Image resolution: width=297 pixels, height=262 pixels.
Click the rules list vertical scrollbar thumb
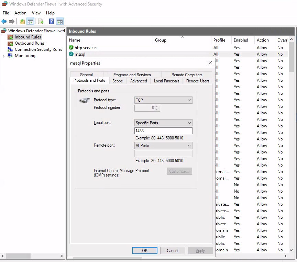[x=291, y=57]
